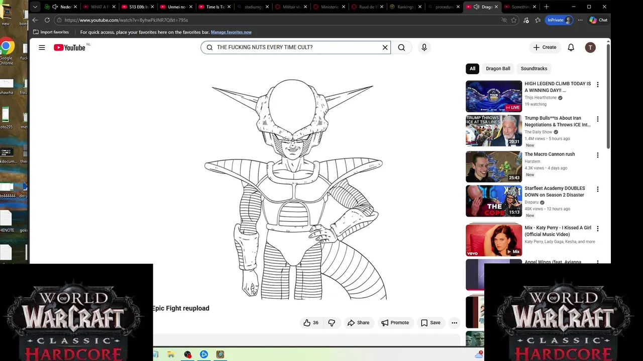The image size is (643, 361).
Task: Run the search with magnifier button
Action: point(401,48)
